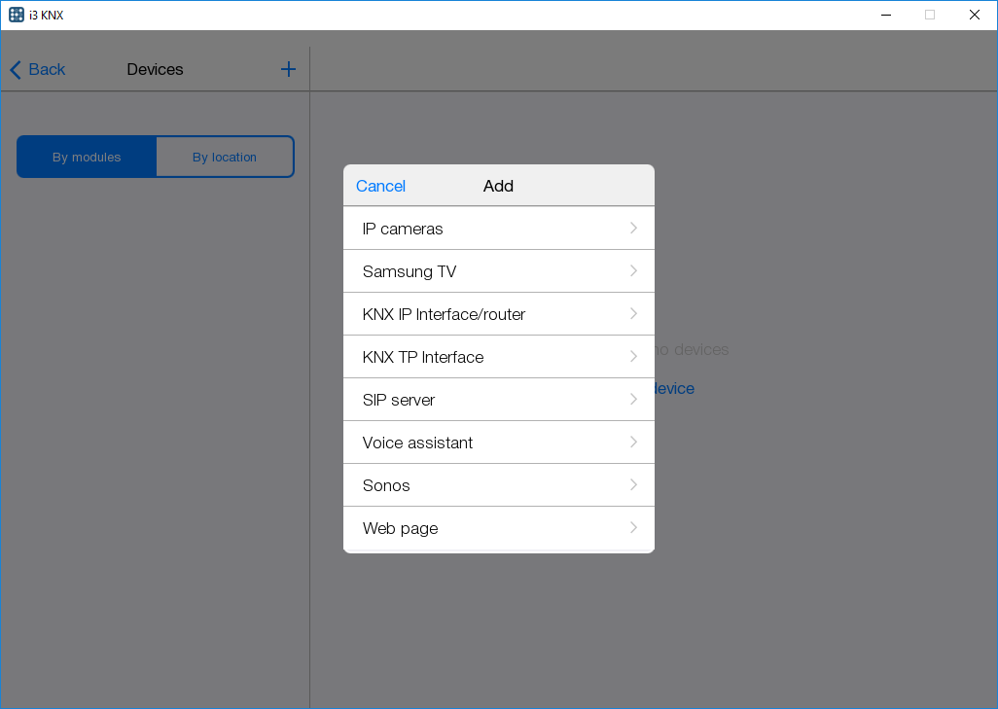Click the arrow beside Voice assistant
The image size is (998, 709).
tap(633, 443)
